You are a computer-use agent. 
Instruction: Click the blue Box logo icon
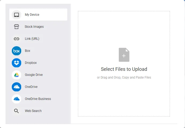[16, 51]
